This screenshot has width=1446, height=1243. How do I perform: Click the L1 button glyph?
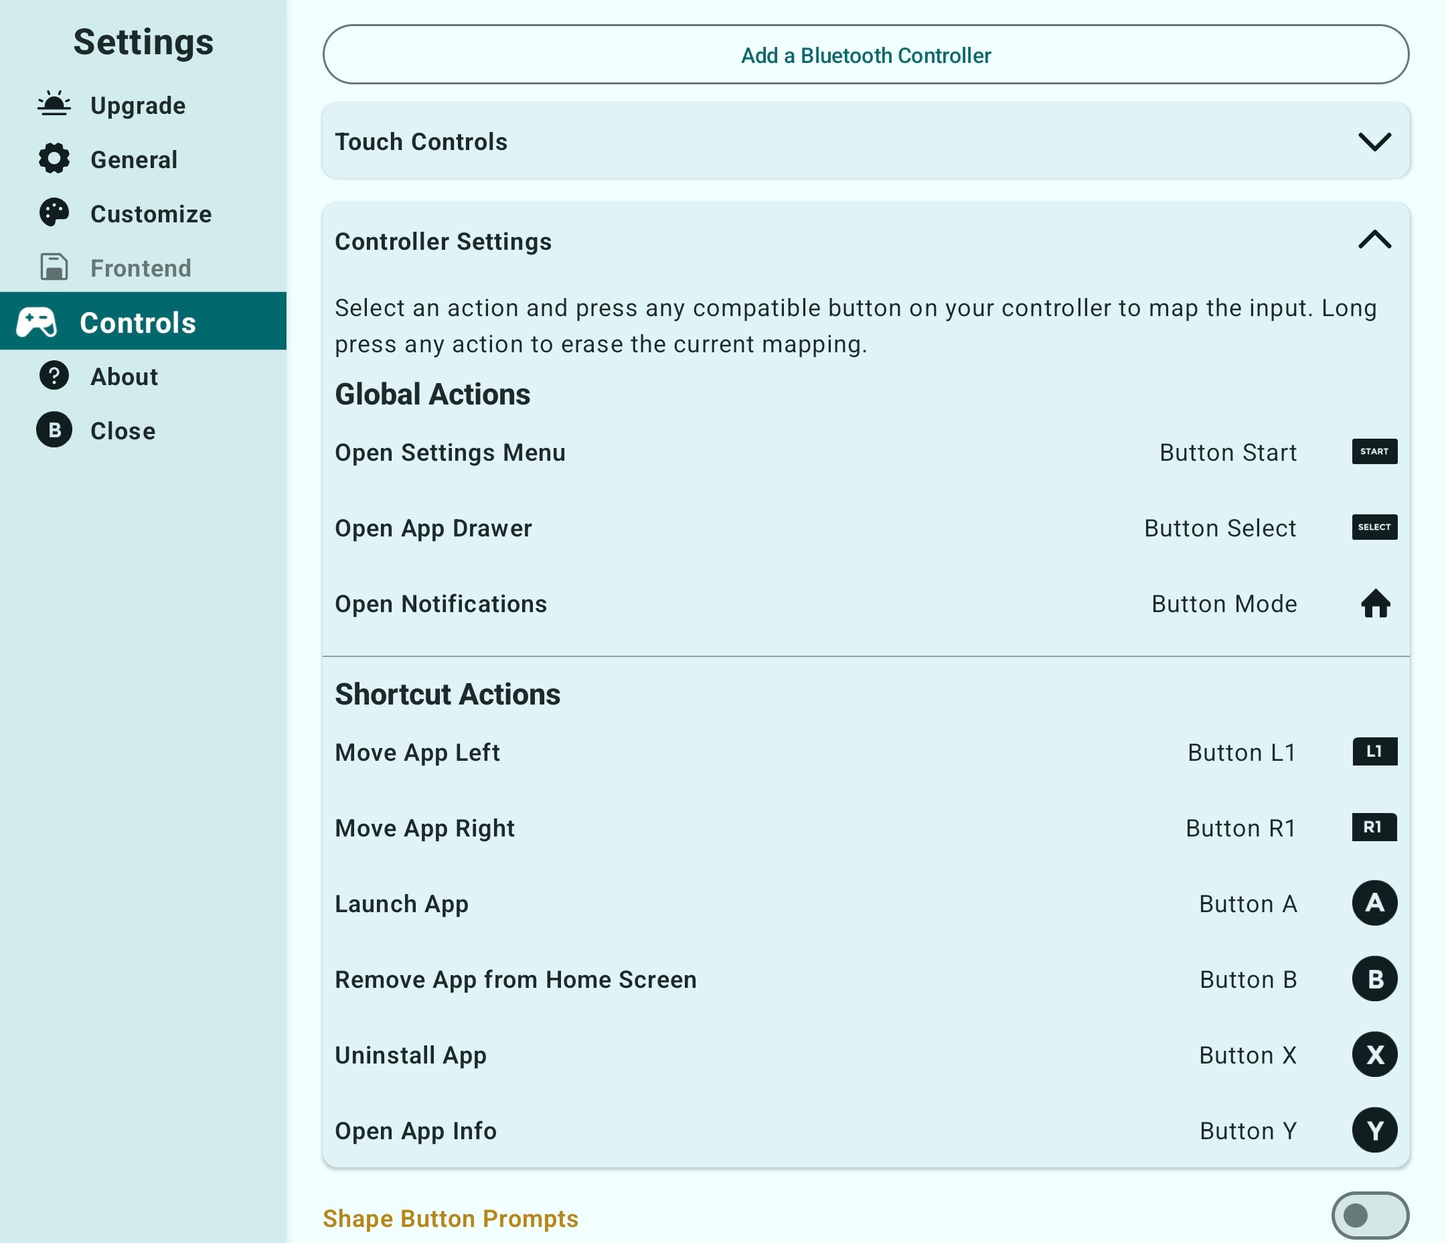tap(1374, 752)
